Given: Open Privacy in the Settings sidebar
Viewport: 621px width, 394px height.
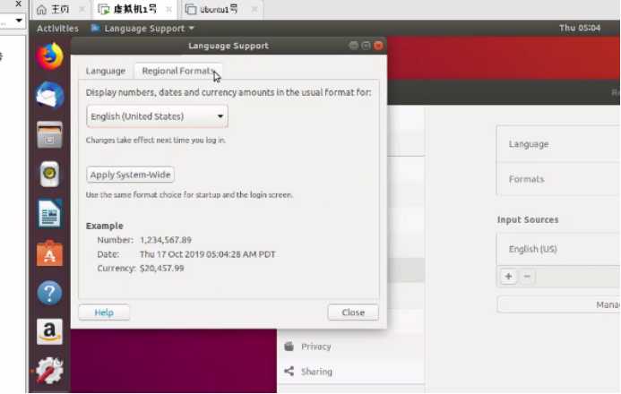Looking at the screenshot, I should (351, 347).
